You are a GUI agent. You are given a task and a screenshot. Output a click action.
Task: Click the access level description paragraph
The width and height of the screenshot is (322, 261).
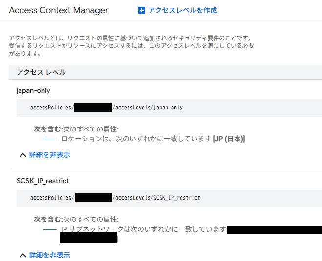[x=131, y=45]
